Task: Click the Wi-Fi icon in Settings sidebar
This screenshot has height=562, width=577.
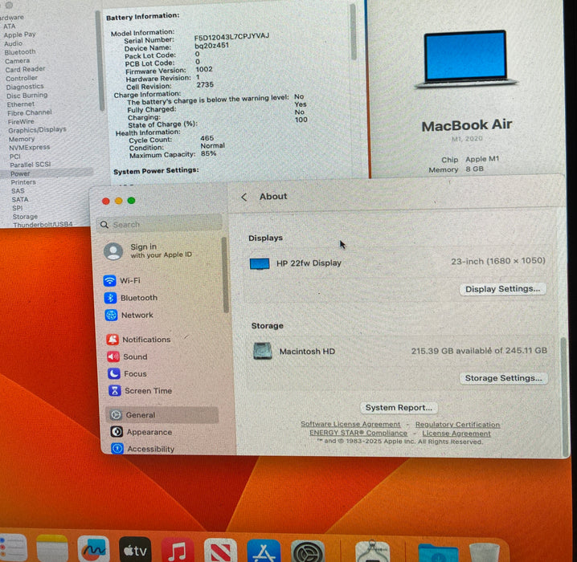Action: tap(109, 280)
